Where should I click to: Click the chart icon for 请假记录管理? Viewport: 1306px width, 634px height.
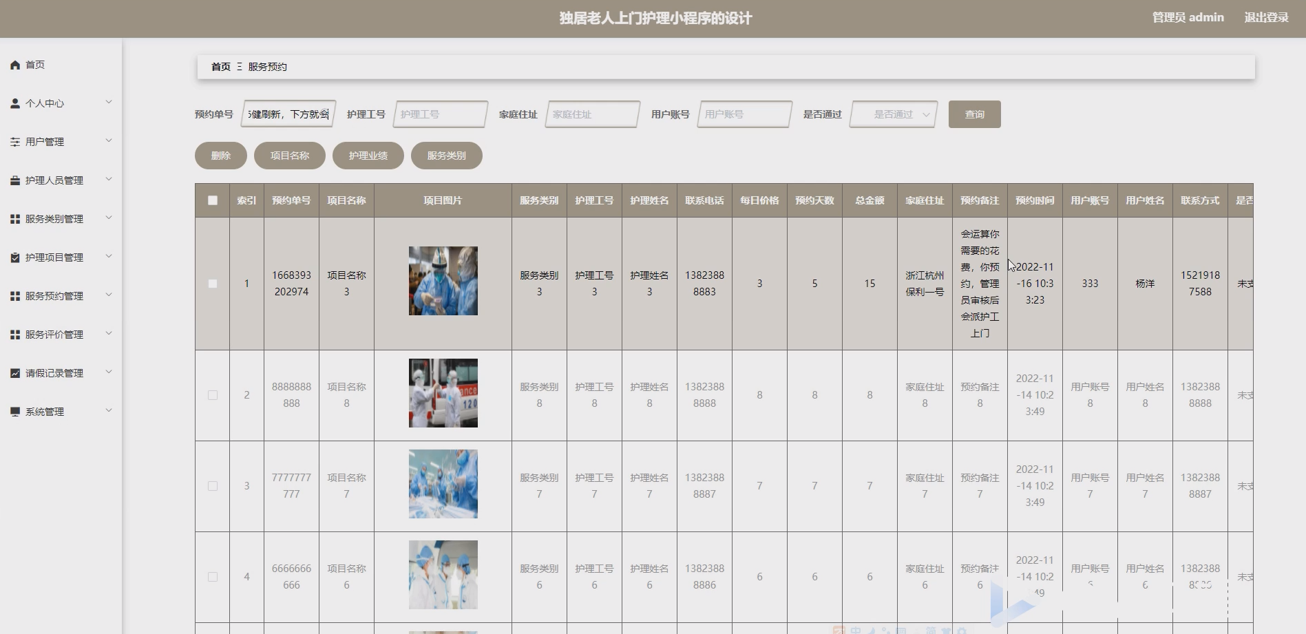point(15,373)
